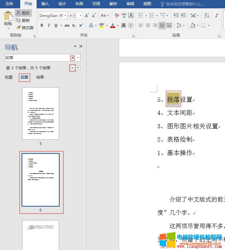Select the page 5 thumbnail
The image size is (225, 250).
pos(40,113)
